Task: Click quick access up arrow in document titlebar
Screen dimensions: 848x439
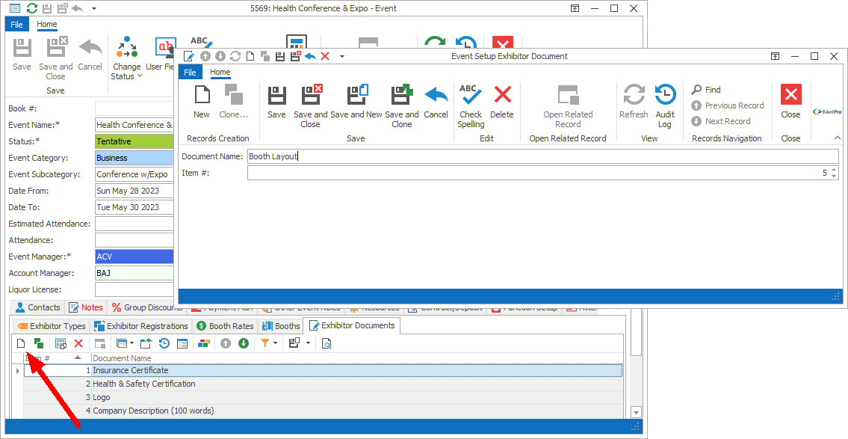Action: click(205, 56)
